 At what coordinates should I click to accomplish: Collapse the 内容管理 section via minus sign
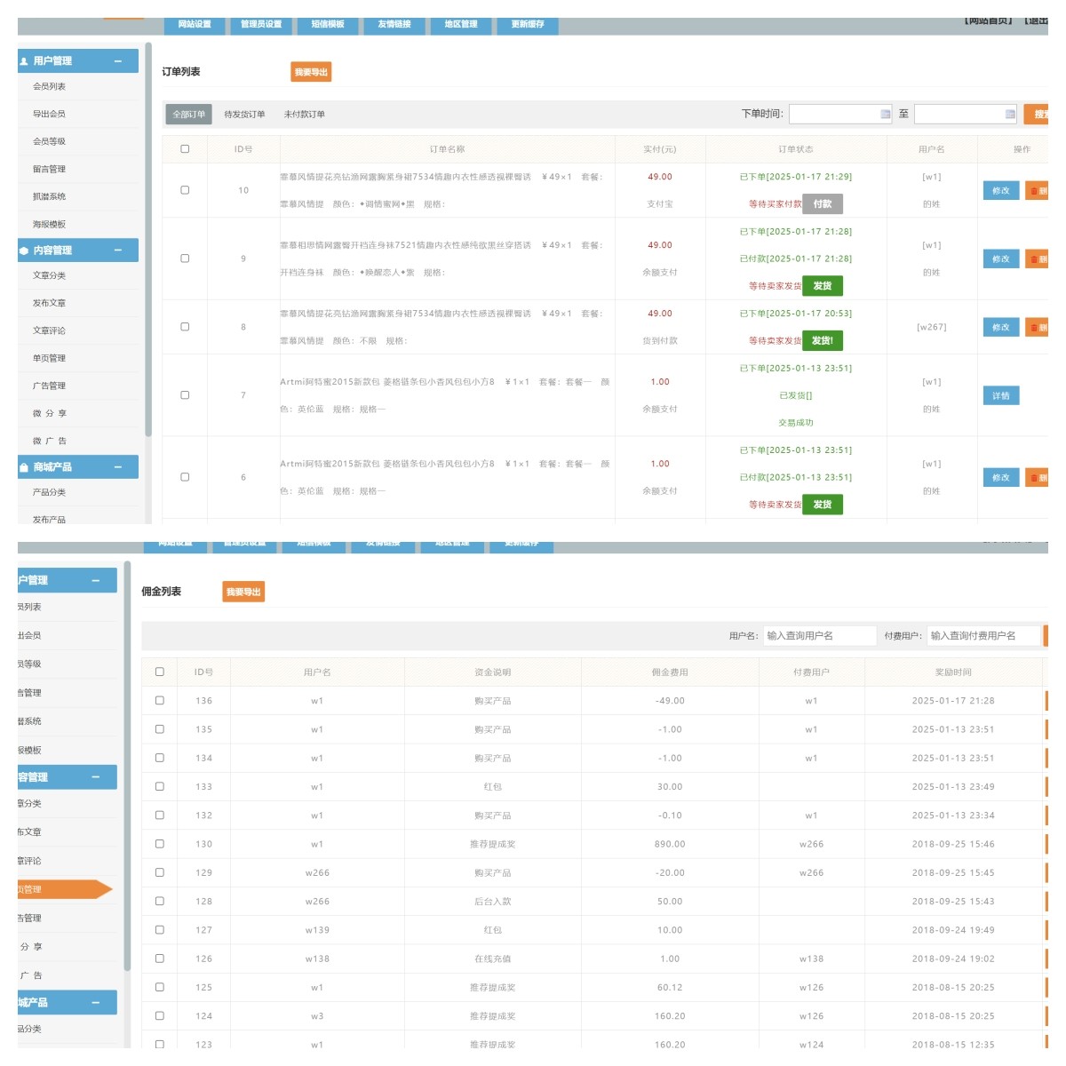[x=118, y=251]
